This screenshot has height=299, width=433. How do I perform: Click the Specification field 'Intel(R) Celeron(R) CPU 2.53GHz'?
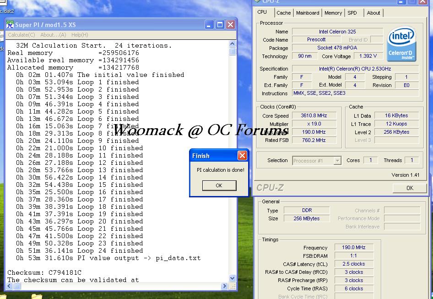(x=355, y=69)
